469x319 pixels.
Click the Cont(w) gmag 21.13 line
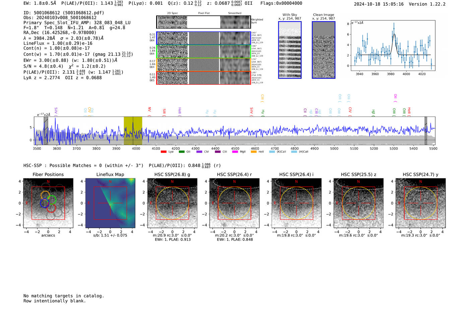point(78,54)
